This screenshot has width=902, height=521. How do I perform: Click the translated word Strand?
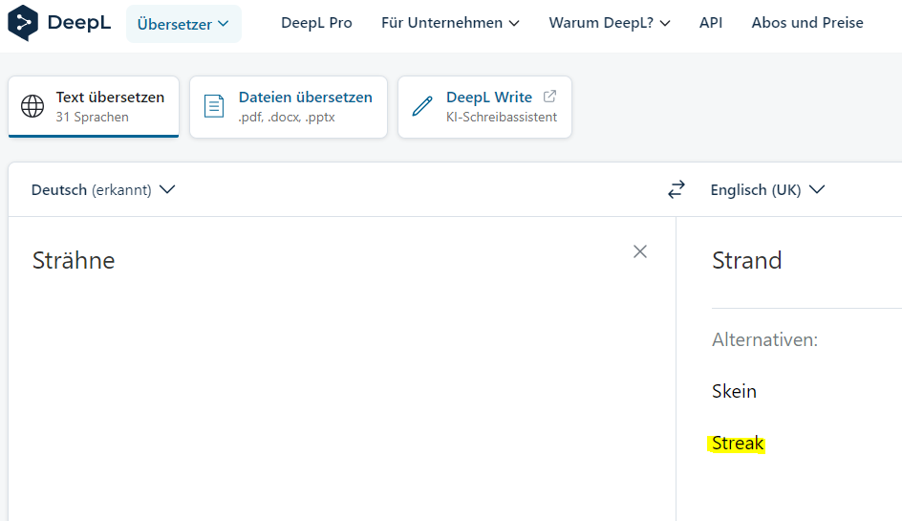[x=747, y=260]
